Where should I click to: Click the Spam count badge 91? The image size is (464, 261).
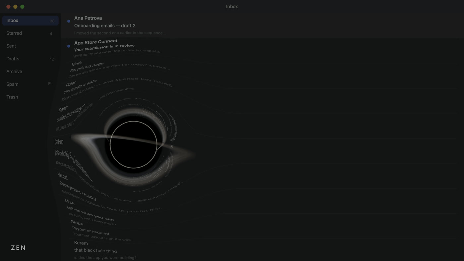click(50, 83)
